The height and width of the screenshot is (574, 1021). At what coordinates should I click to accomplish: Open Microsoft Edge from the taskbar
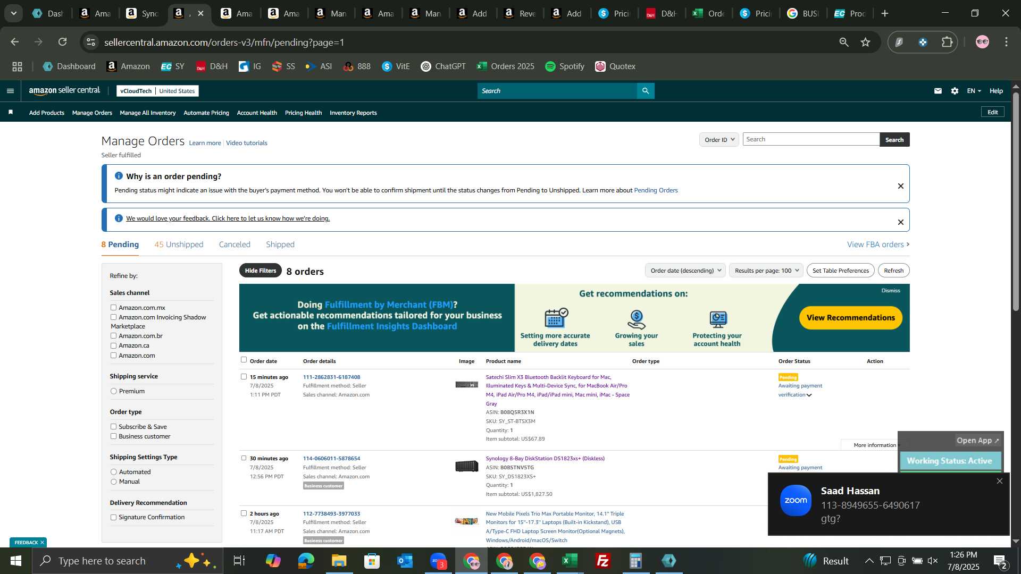coord(306,561)
